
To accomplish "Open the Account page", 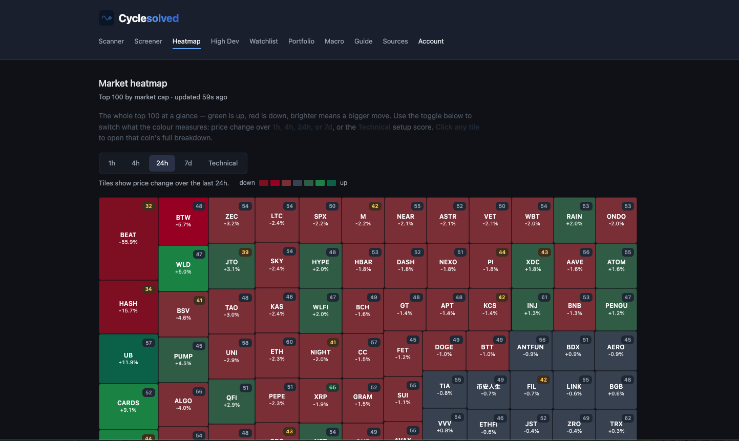I will pyautogui.click(x=431, y=41).
